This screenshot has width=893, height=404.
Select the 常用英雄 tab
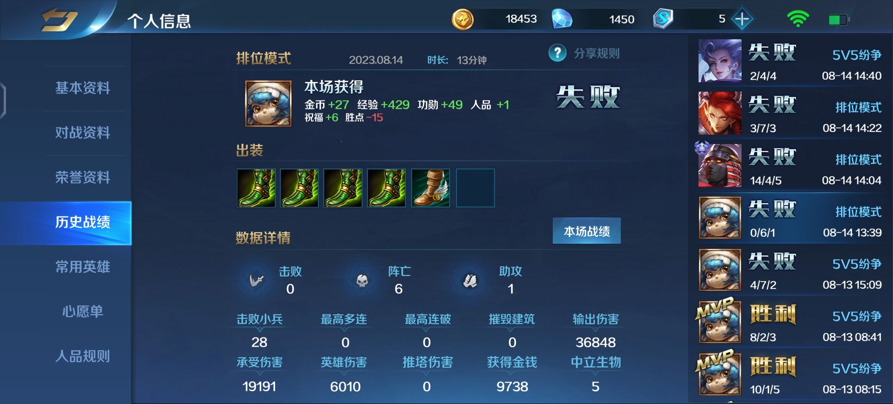83,267
